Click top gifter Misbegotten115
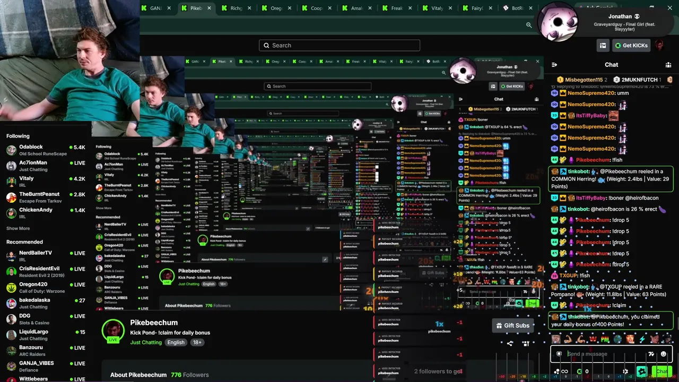The image size is (679, 382). (x=582, y=80)
